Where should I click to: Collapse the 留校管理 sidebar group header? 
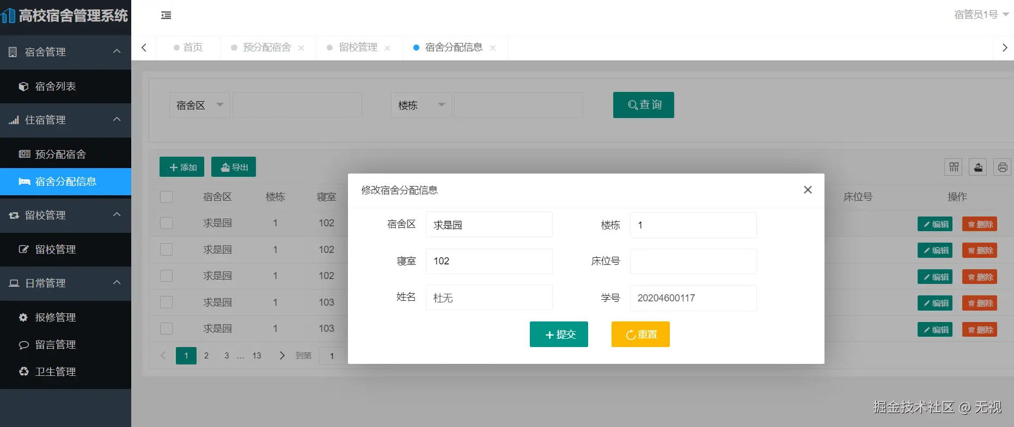pos(65,215)
